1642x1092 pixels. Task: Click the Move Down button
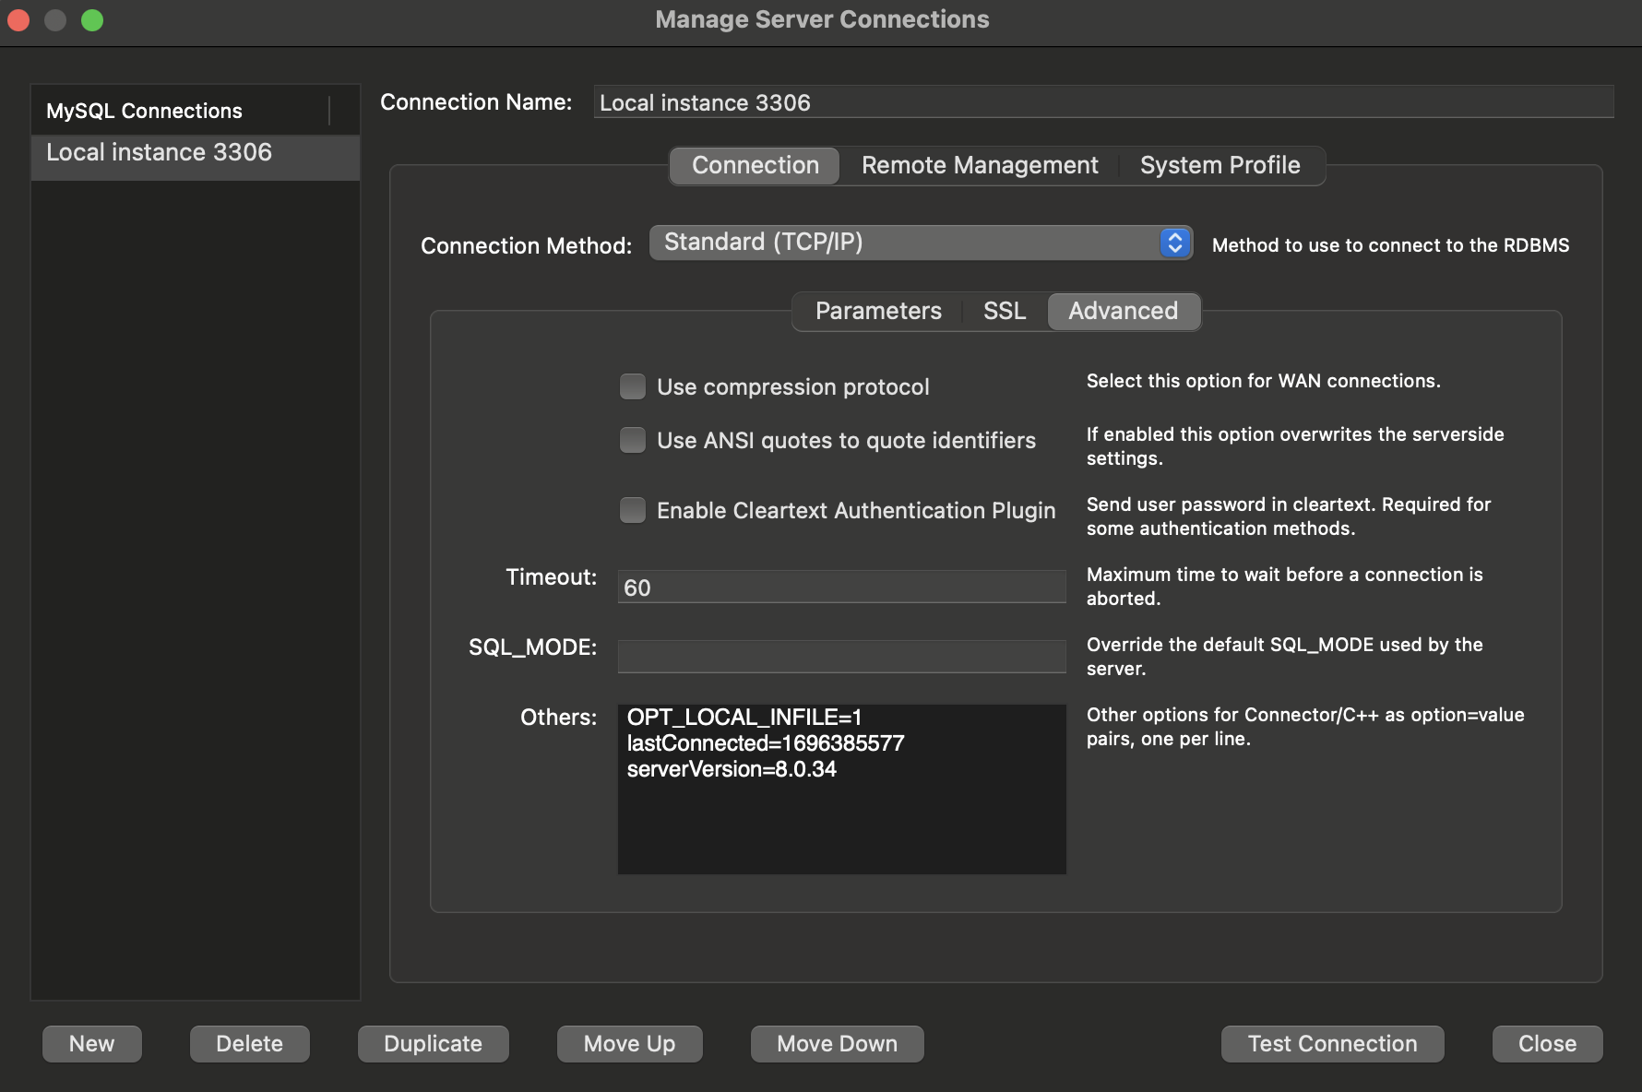pyautogui.click(x=837, y=1043)
